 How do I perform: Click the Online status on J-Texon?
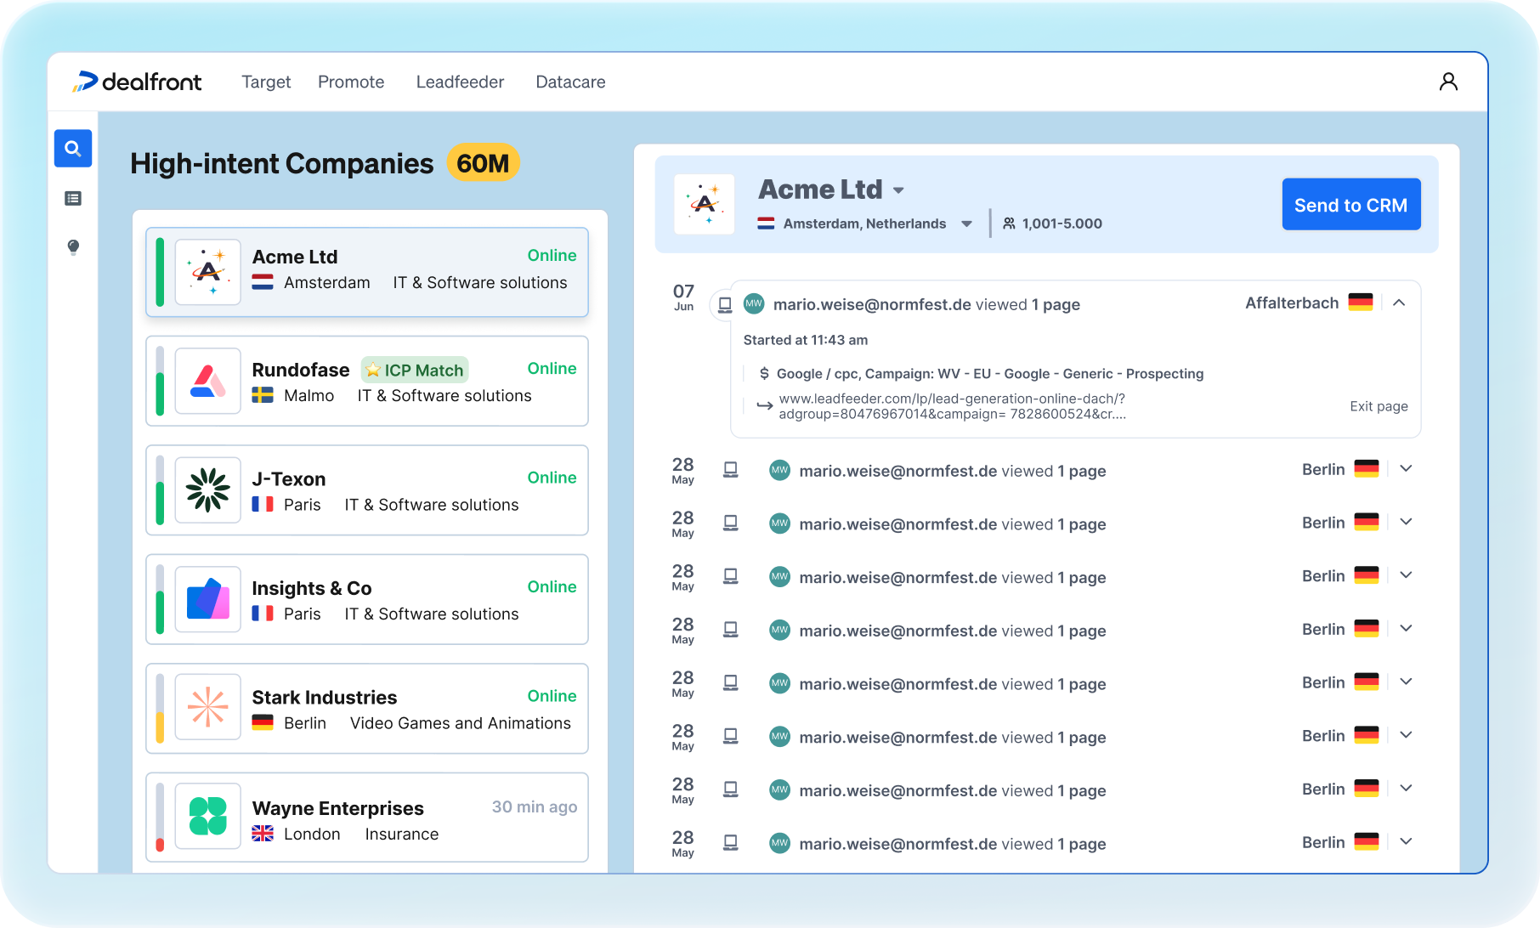552,478
